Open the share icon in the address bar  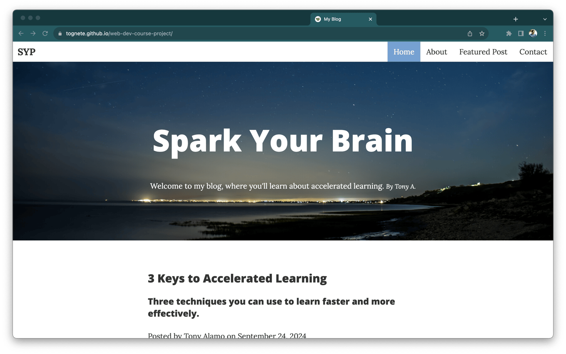(470, 34)
